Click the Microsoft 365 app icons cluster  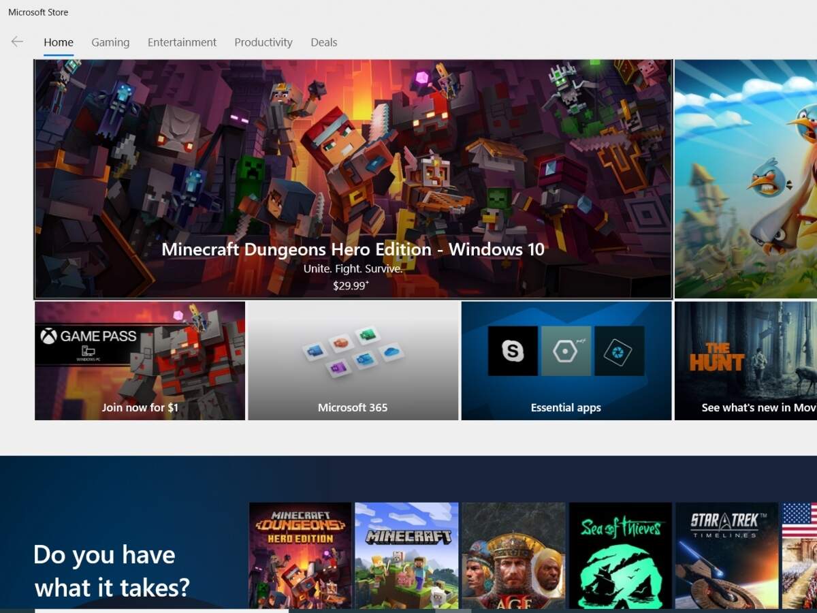[x=353, y=351]
